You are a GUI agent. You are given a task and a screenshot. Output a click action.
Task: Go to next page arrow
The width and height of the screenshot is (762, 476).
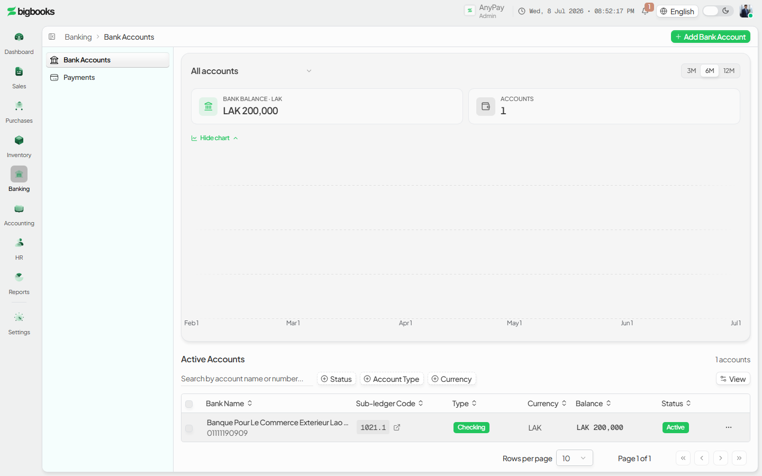[721, 458]
